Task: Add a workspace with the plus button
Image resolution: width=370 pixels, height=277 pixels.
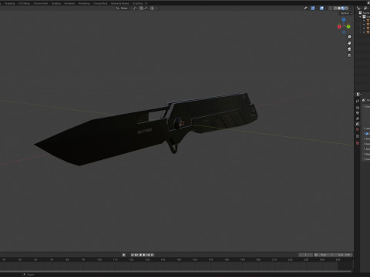Action: [x=146, y=3]
